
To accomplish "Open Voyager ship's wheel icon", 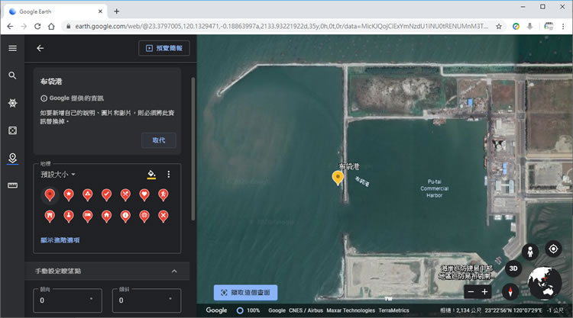I will click(12, 103).
